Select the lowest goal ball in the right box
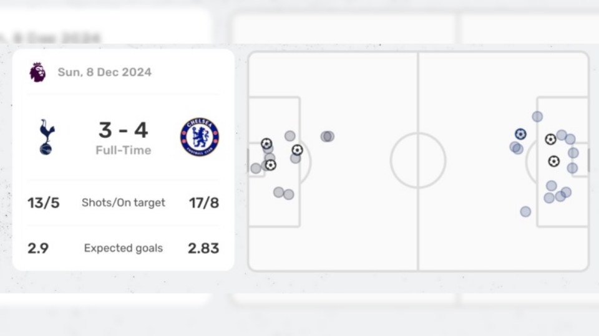Viewport: 599px width, 336px height. click(553, 161)
